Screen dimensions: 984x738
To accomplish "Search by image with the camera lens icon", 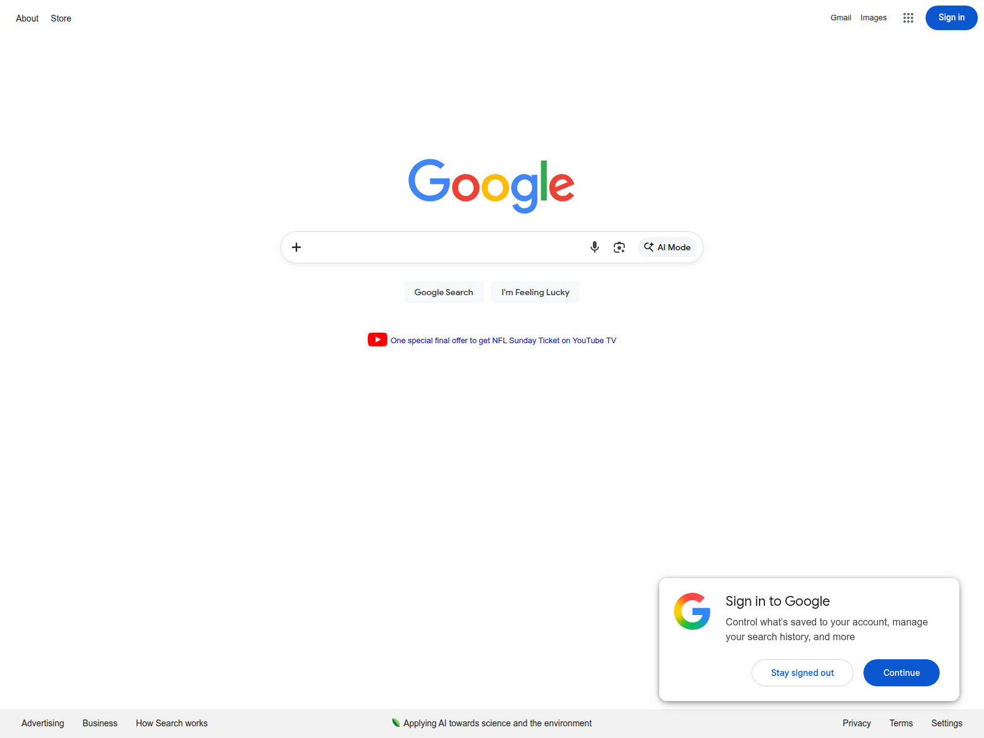I will (619, 247).
